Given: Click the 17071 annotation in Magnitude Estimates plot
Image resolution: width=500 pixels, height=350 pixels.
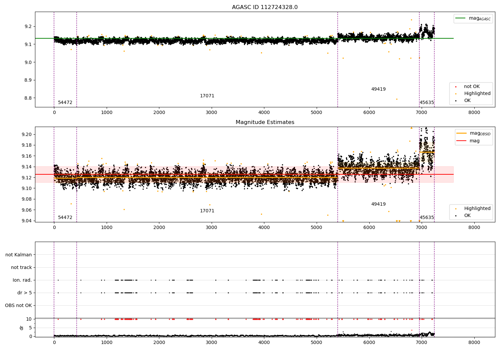Looking at the screenshot, I should coord(207,211).
